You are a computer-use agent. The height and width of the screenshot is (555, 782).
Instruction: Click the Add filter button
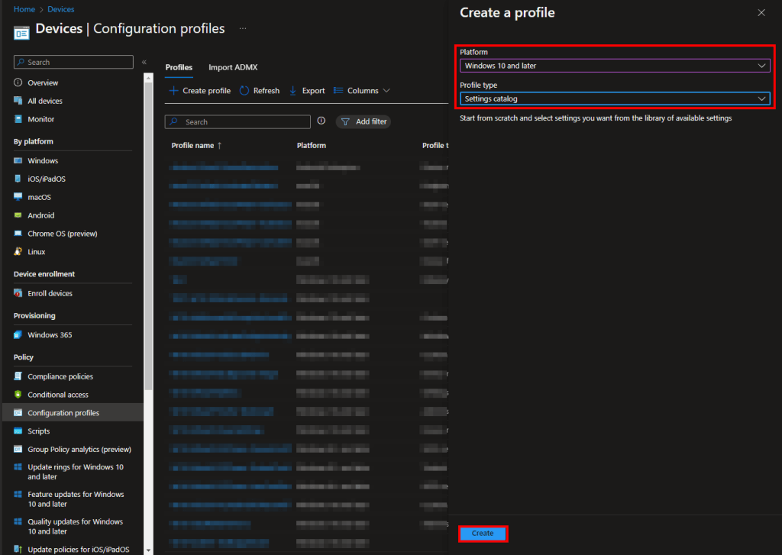(x=364, y=121)
